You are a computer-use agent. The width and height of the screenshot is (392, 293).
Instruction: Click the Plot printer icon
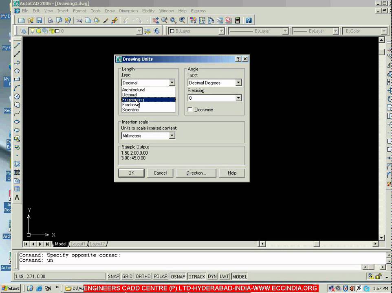click(x=50, y=20)
